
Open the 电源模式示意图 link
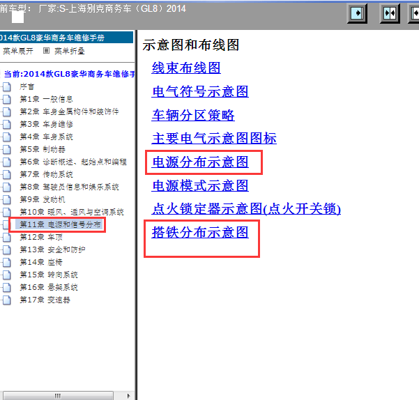tap(200, 185)
